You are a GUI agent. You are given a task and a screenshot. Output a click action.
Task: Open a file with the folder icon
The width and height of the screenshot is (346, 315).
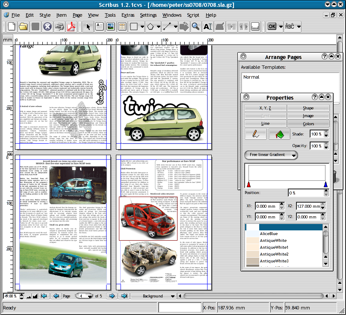pos(24,26)
